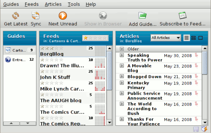Click Feeds scrollbar up arrow

pyautogui.click(x=110, y=48)
